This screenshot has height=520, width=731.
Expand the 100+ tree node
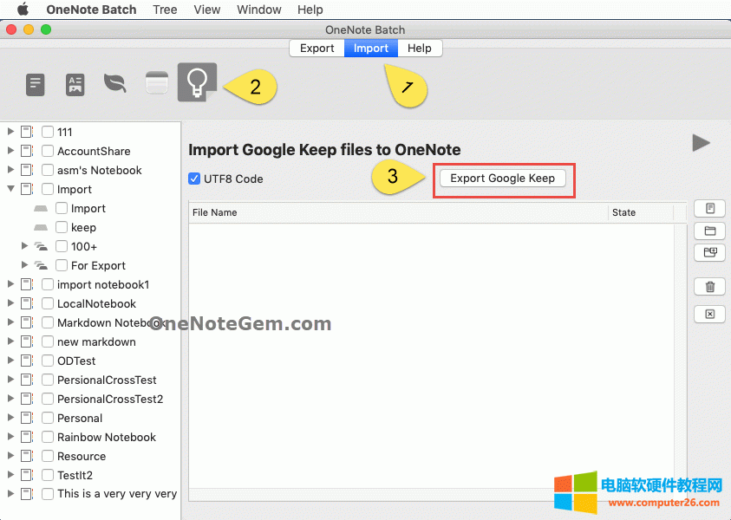coord(24,246)
